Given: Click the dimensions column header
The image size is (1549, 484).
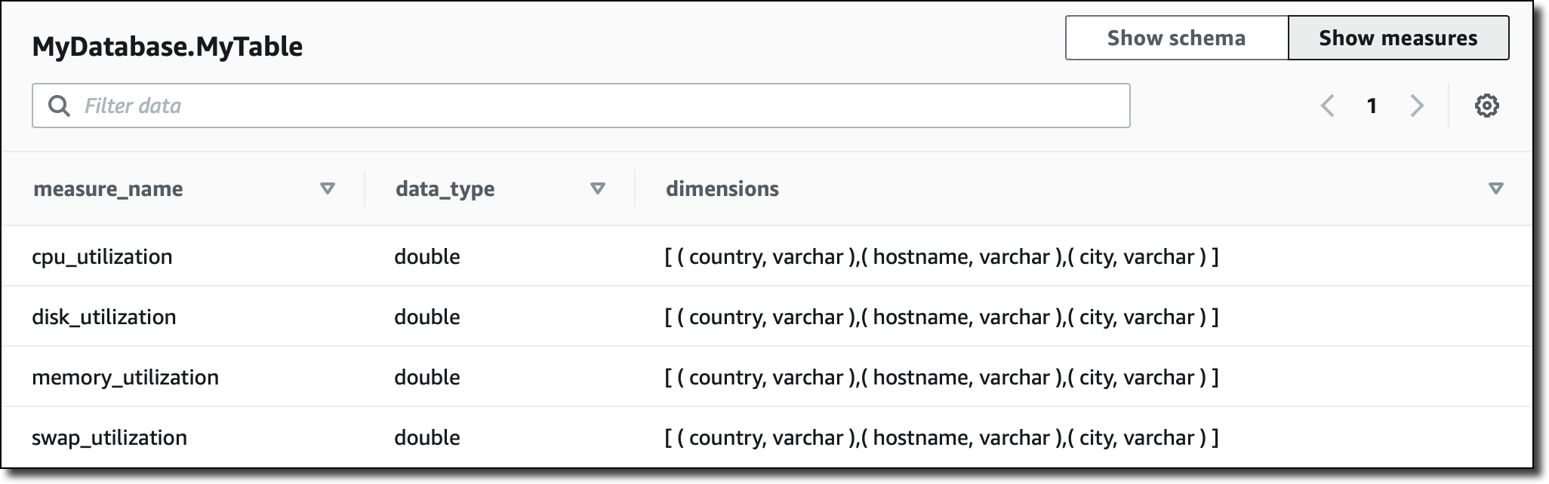Looking at the screenshot, I should pos(722,188).
